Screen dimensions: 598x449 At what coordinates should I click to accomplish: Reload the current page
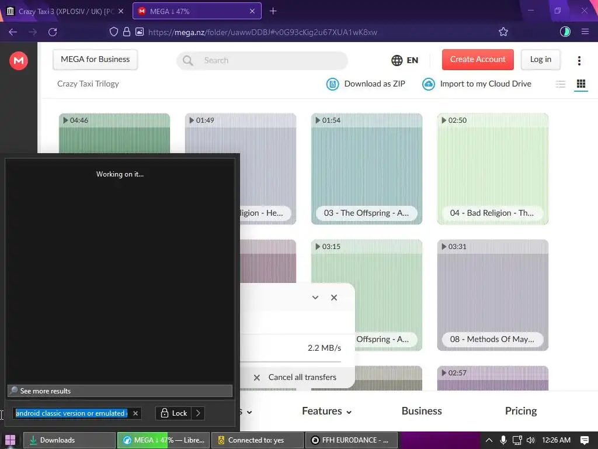point(53,32)
